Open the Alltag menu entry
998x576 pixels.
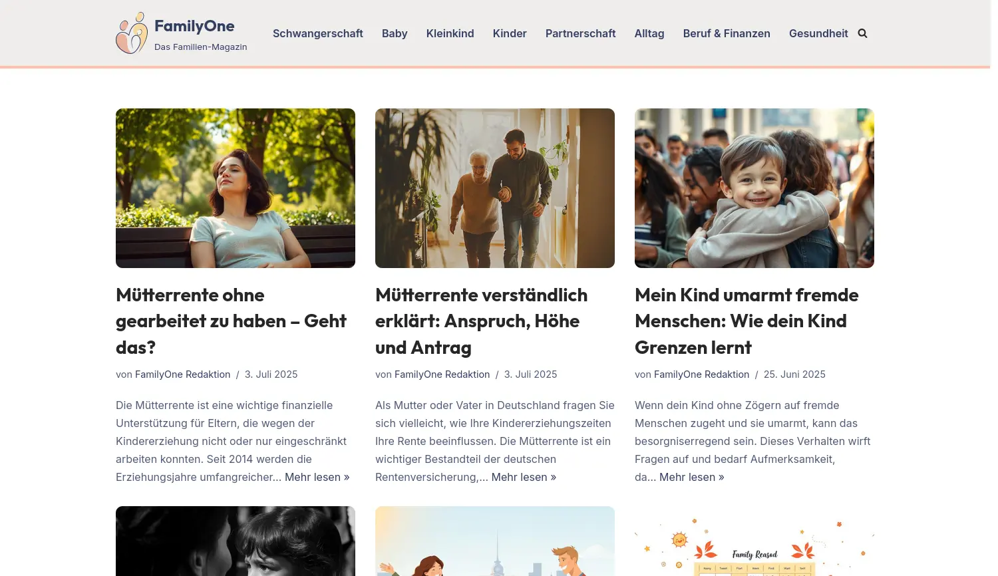coord(649,33)
